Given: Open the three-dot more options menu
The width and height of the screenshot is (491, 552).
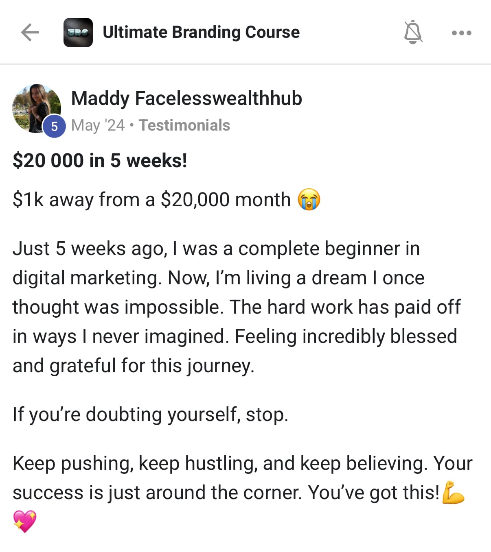Looking at the screenshot, I should pyautogui.click(x=462, y=33).
